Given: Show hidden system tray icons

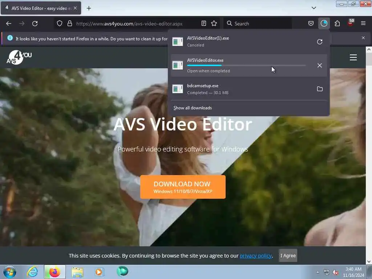Looking at the screenshot, I should pos(318,272).
